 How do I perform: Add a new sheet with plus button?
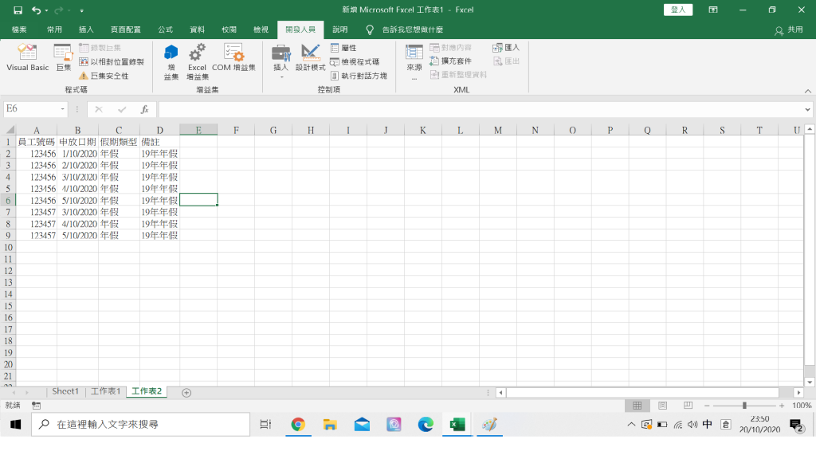(x=186, y=392)
